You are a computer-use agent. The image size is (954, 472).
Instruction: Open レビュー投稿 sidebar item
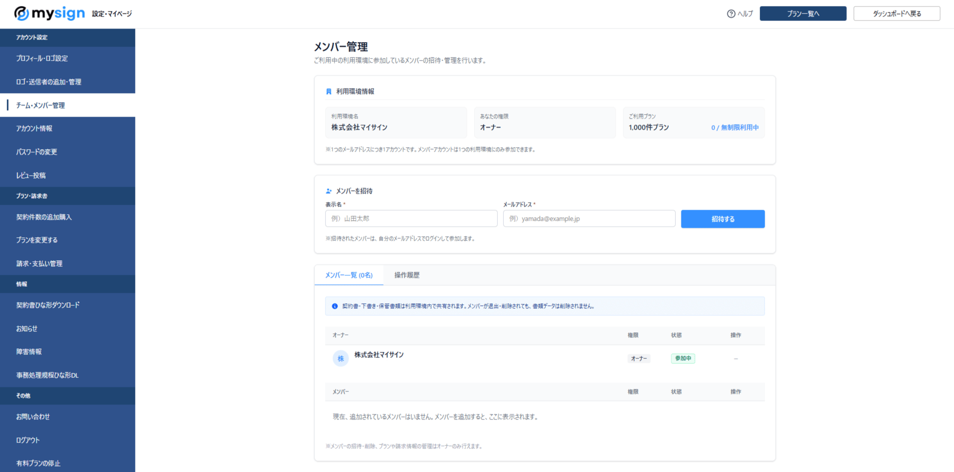pyautogui.click(x=68, y=176)
